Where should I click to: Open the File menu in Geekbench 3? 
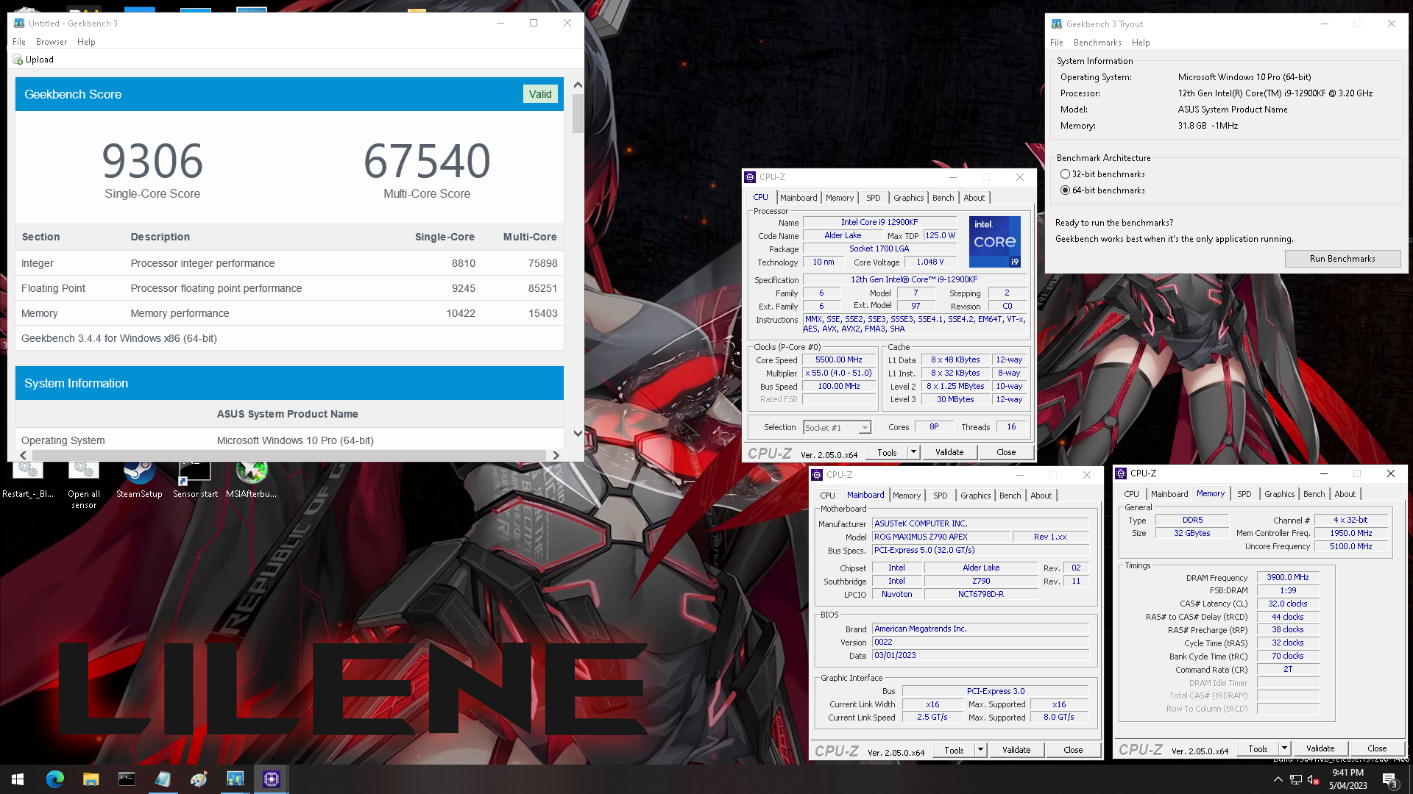19,42
